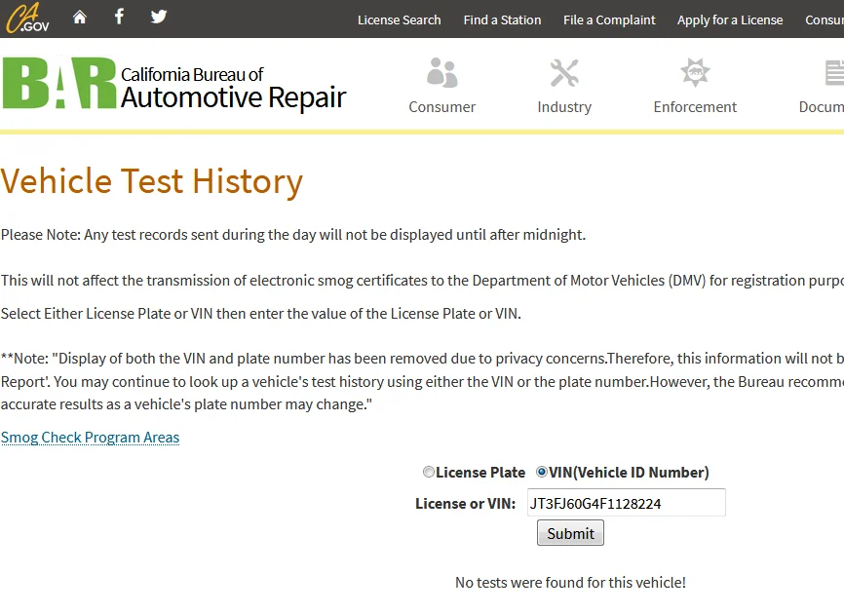Open the Enforcement navigation label
844x613 pixels.
pyautogui.click(x=695, y=107)
